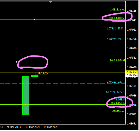Viewport: 139px width, 131px height.
Task: Click the '1.07911 87.5' level label
Action: point(116,29)
